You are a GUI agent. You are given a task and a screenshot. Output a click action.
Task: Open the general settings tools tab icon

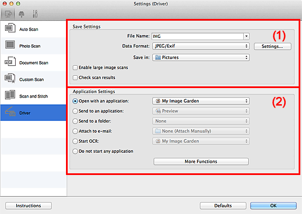pos(35,14)
